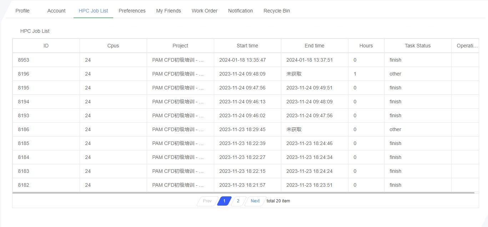Image resolution: width=488 pixels, height=227 pixels.
Task: Click end time 2024-01-18 13:37:51
Action: (310, 60)
